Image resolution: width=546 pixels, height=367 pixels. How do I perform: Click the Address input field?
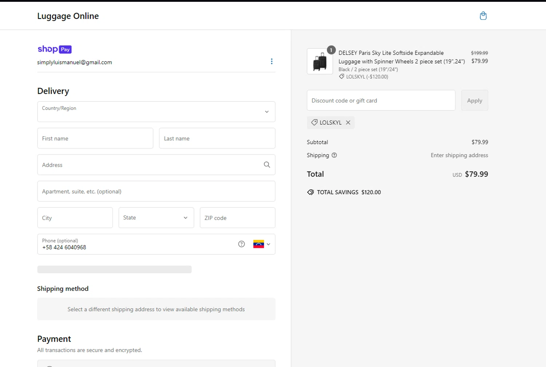(x=156, y=165)
